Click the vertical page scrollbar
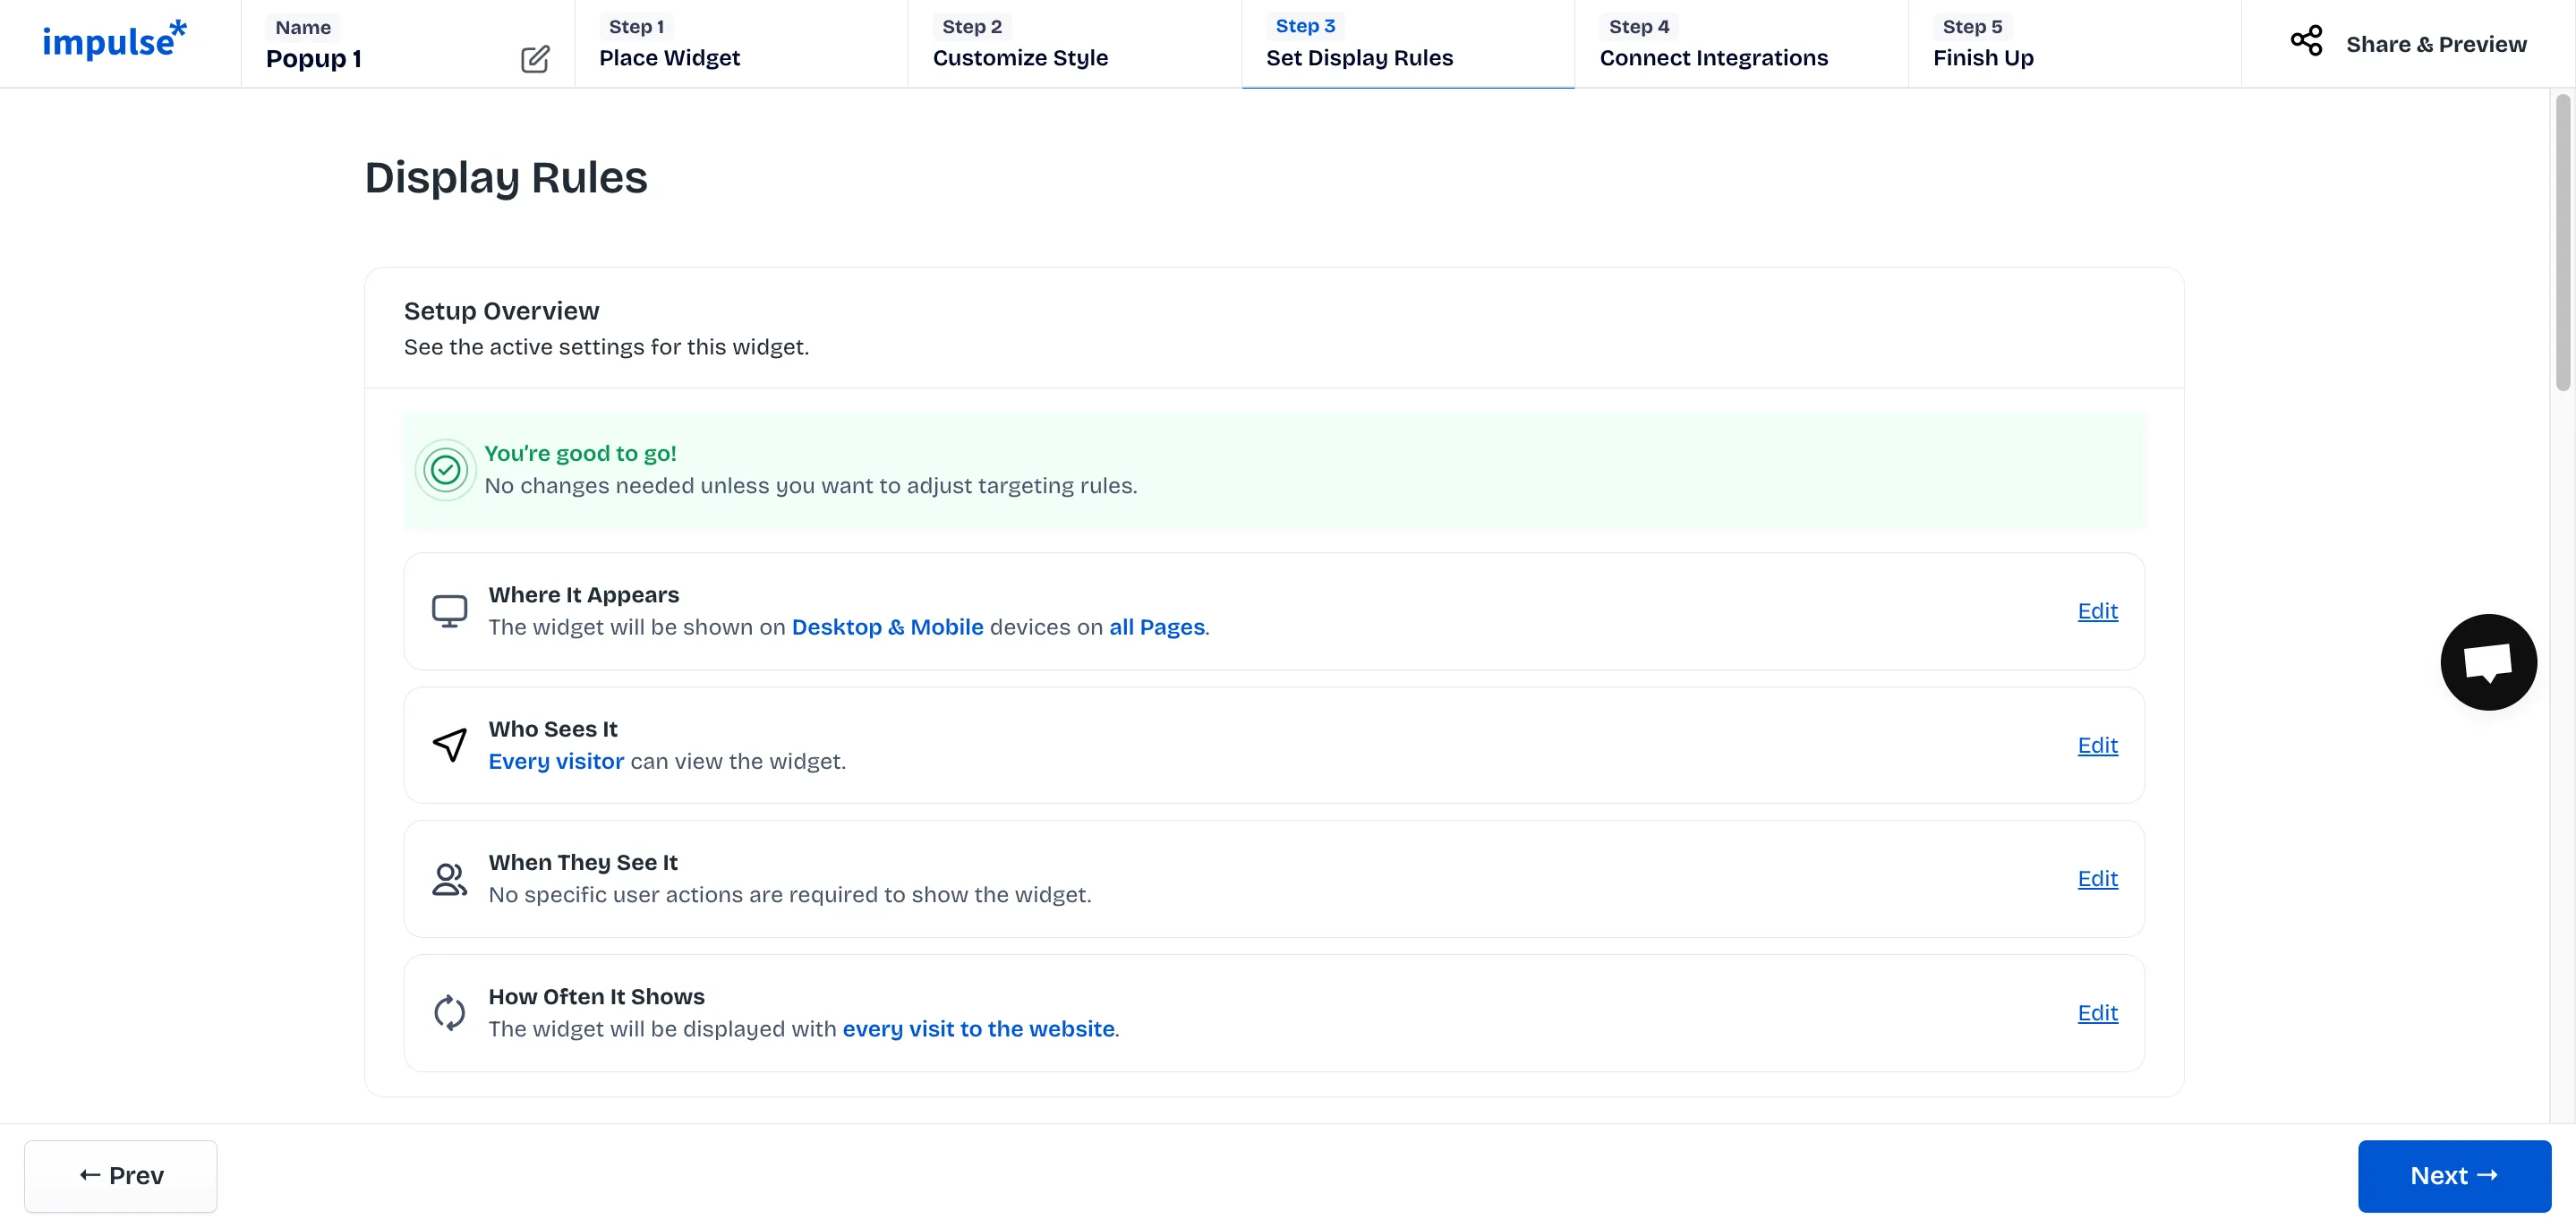Screen dimensions: 2576x1228 [x=2562, y=243]
